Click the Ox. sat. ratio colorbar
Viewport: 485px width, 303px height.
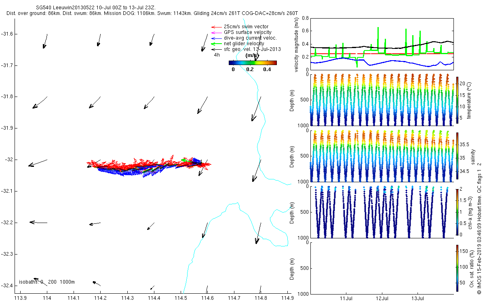click(x=457, y=267)
